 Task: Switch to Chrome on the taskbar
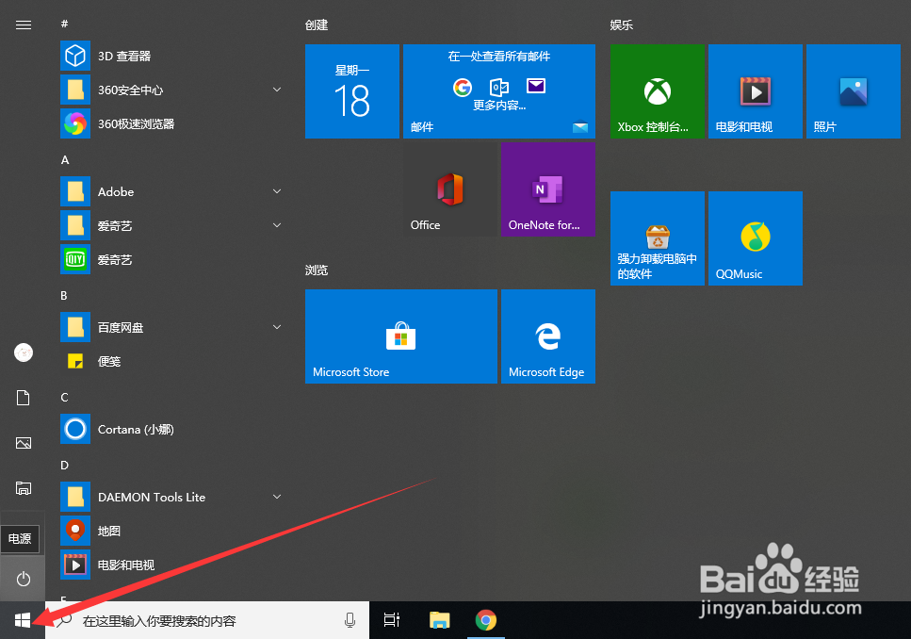[x=486, y=620]
